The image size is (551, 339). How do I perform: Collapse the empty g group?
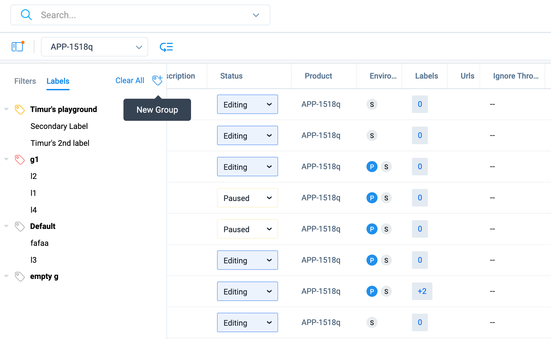6,276
